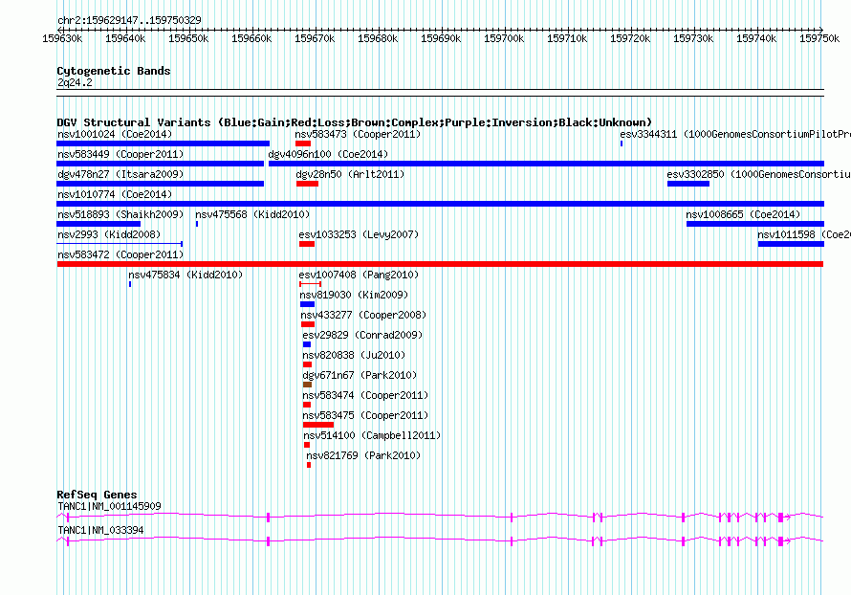Viewport: 851px width, 595px height.
Task: Click nsv819030 (Kim2009) label
Action: click(x=354, y=295)
